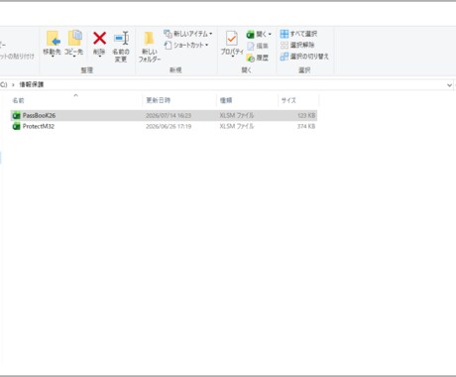456x377 pixels.
Task: Click the Edit (編集) ribbon button
Action: [258, 46]
